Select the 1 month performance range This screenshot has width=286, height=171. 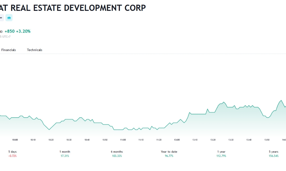pyautogui.click(x=65, y=154)
